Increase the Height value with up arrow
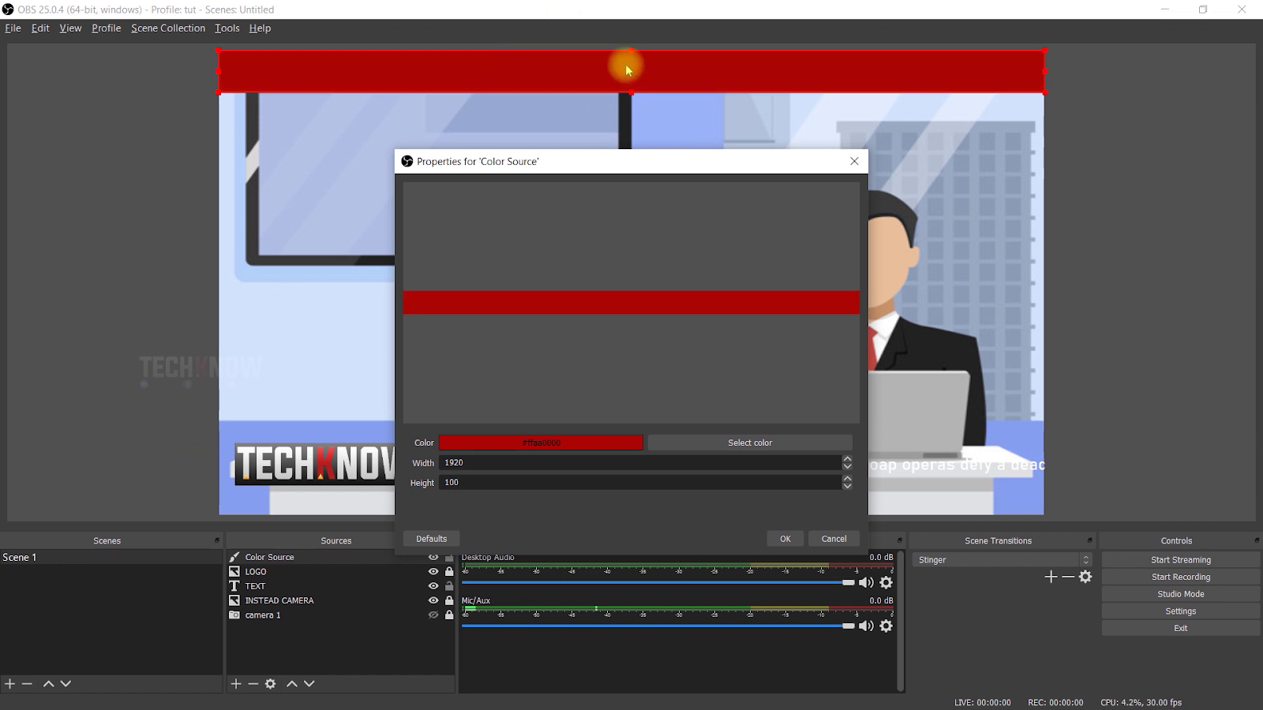Viewport: 1263px width, 710px height. click(847, 478)
